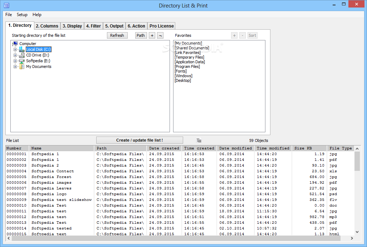
Task: Click the Refresh button
Action: click(117, 35)
